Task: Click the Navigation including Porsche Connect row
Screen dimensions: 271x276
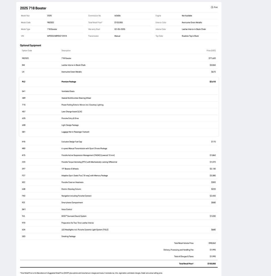Action: click(x=77, y=196)
